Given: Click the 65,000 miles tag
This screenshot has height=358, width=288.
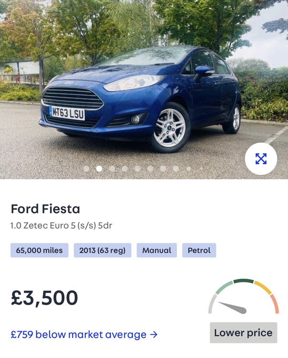Looking at the screenshot, I should pos(40,250).
